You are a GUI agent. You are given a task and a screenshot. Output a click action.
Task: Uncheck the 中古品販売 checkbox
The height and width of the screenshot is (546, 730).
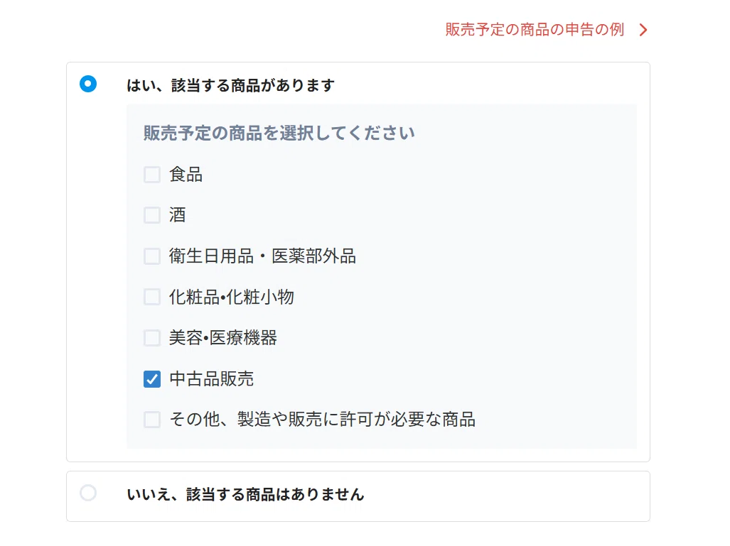pyautogui.click(x=152, y=379)
